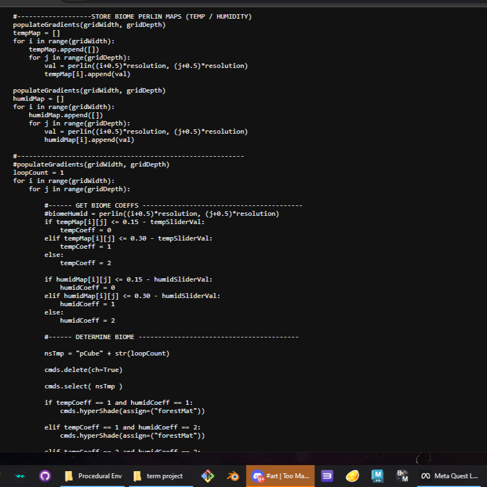Screen dimensions: 487x487
Task: Click the cmds.delete(ch=True) line
Action: pyautogui.click(x=83, y=370)
